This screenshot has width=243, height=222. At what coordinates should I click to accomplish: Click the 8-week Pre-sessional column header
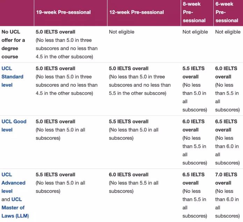click(x=193, y=12)
